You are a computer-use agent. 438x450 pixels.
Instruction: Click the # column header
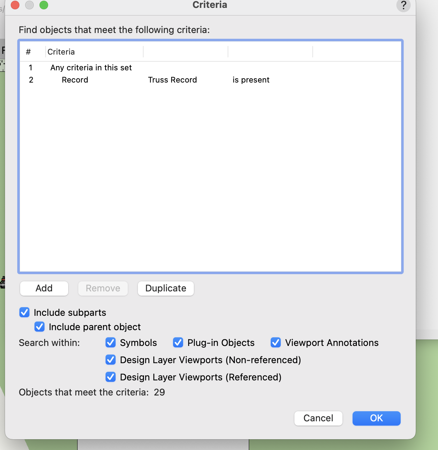(x=28, y=52)
